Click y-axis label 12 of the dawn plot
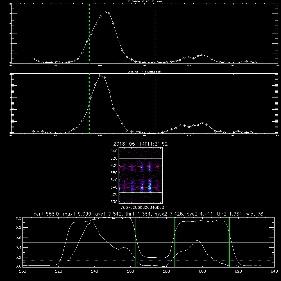281x281 pixels. (10, 4)
